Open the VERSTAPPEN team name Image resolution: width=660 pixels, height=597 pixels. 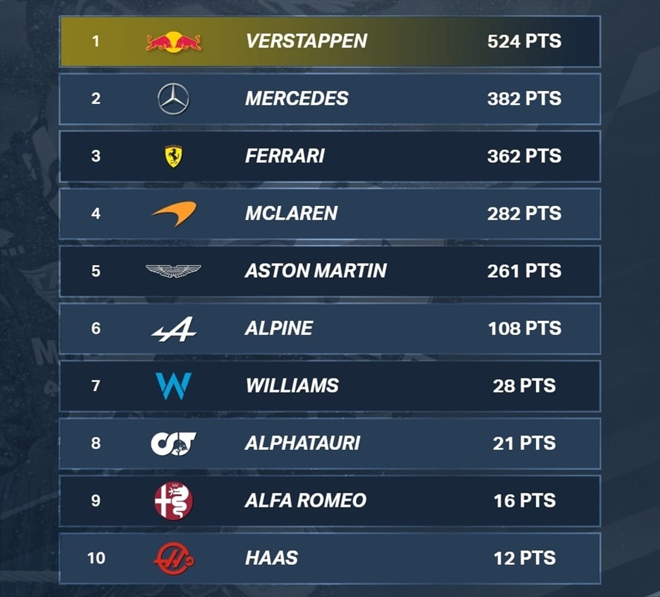click(x=306, y=41)
